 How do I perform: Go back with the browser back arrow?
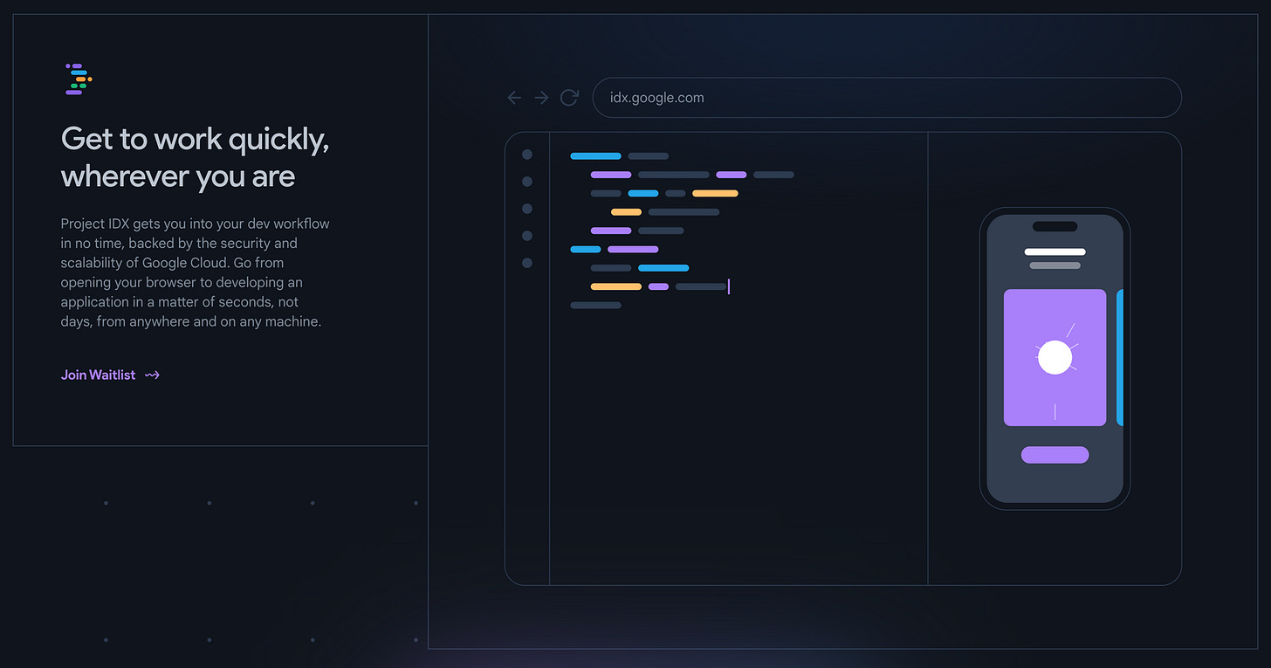pos(514,98)
